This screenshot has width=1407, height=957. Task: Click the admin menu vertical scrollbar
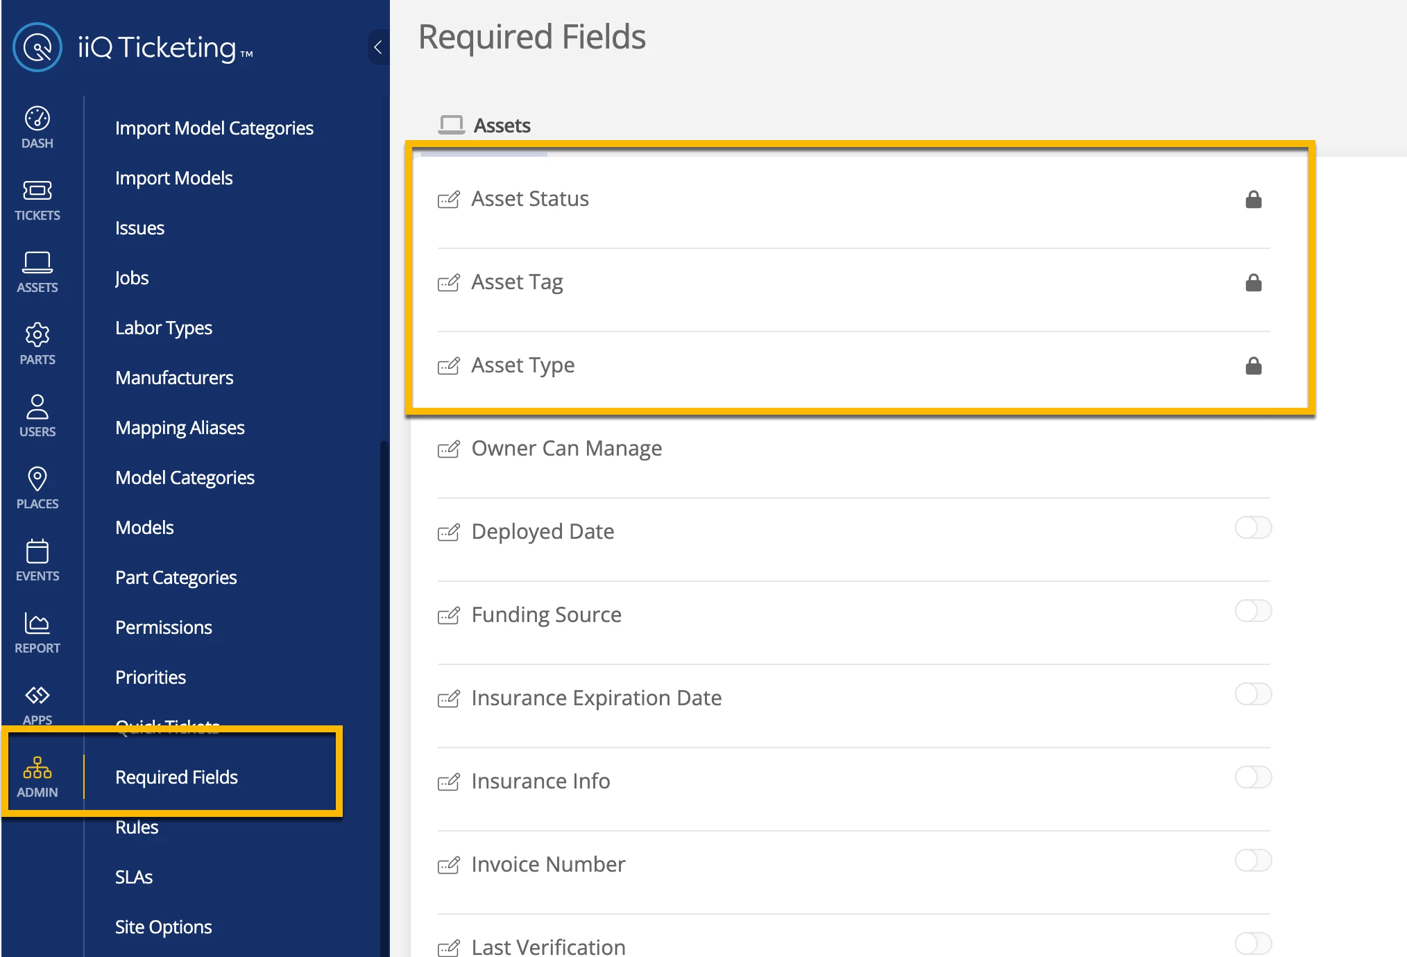pos(384,693)
